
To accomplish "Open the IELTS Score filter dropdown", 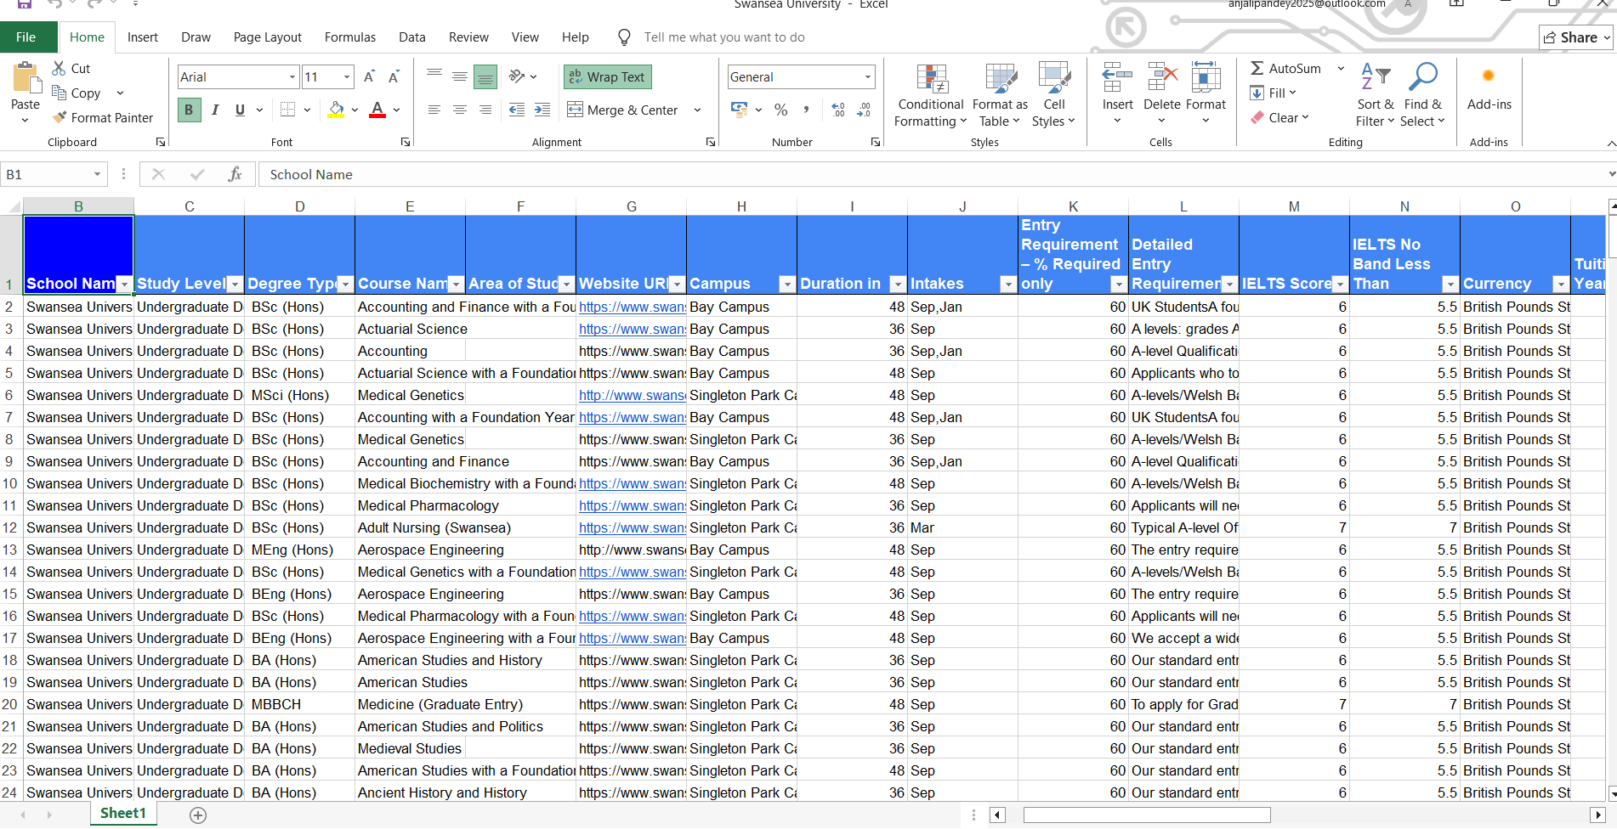I will pos(1340,284).
